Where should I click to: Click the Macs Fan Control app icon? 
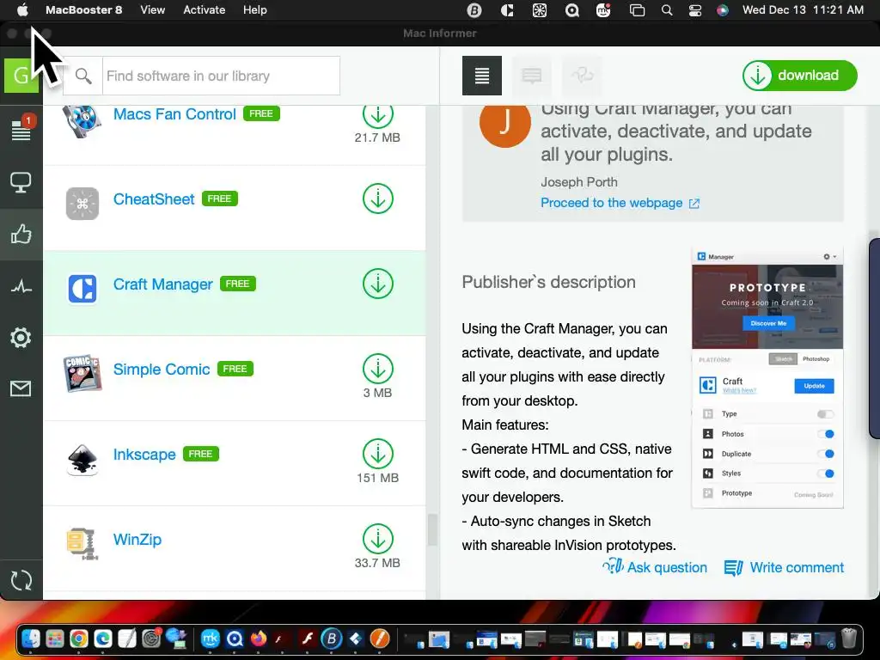pos(82,120)
